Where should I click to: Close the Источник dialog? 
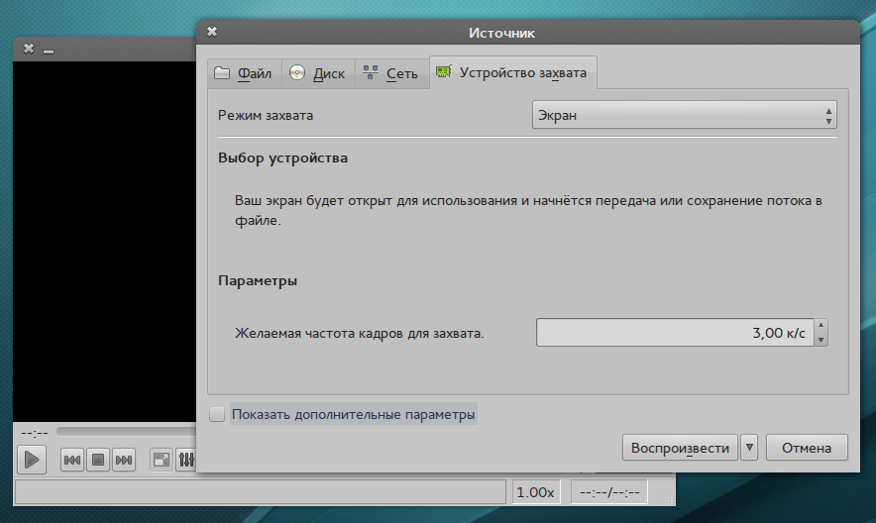tap(212, 33)
